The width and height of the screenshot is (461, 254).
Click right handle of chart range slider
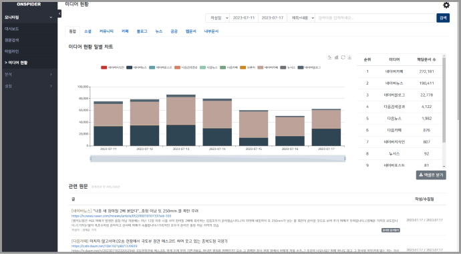pos(345,159)
